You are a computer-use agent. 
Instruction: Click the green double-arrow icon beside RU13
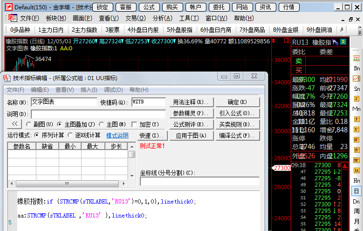point(343,42)
